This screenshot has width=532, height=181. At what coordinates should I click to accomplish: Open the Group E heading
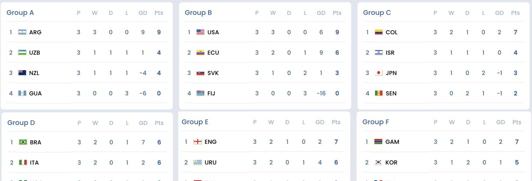pos(195,122)
